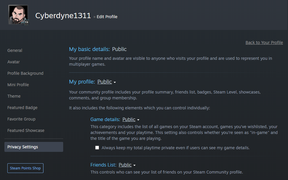The width and height of the screenshot is (288, 180).
Task: Select the Privacy Settings tab
Action: (34, 147)
